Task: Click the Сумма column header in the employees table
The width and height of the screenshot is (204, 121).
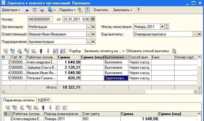Action: coord(69,57)
